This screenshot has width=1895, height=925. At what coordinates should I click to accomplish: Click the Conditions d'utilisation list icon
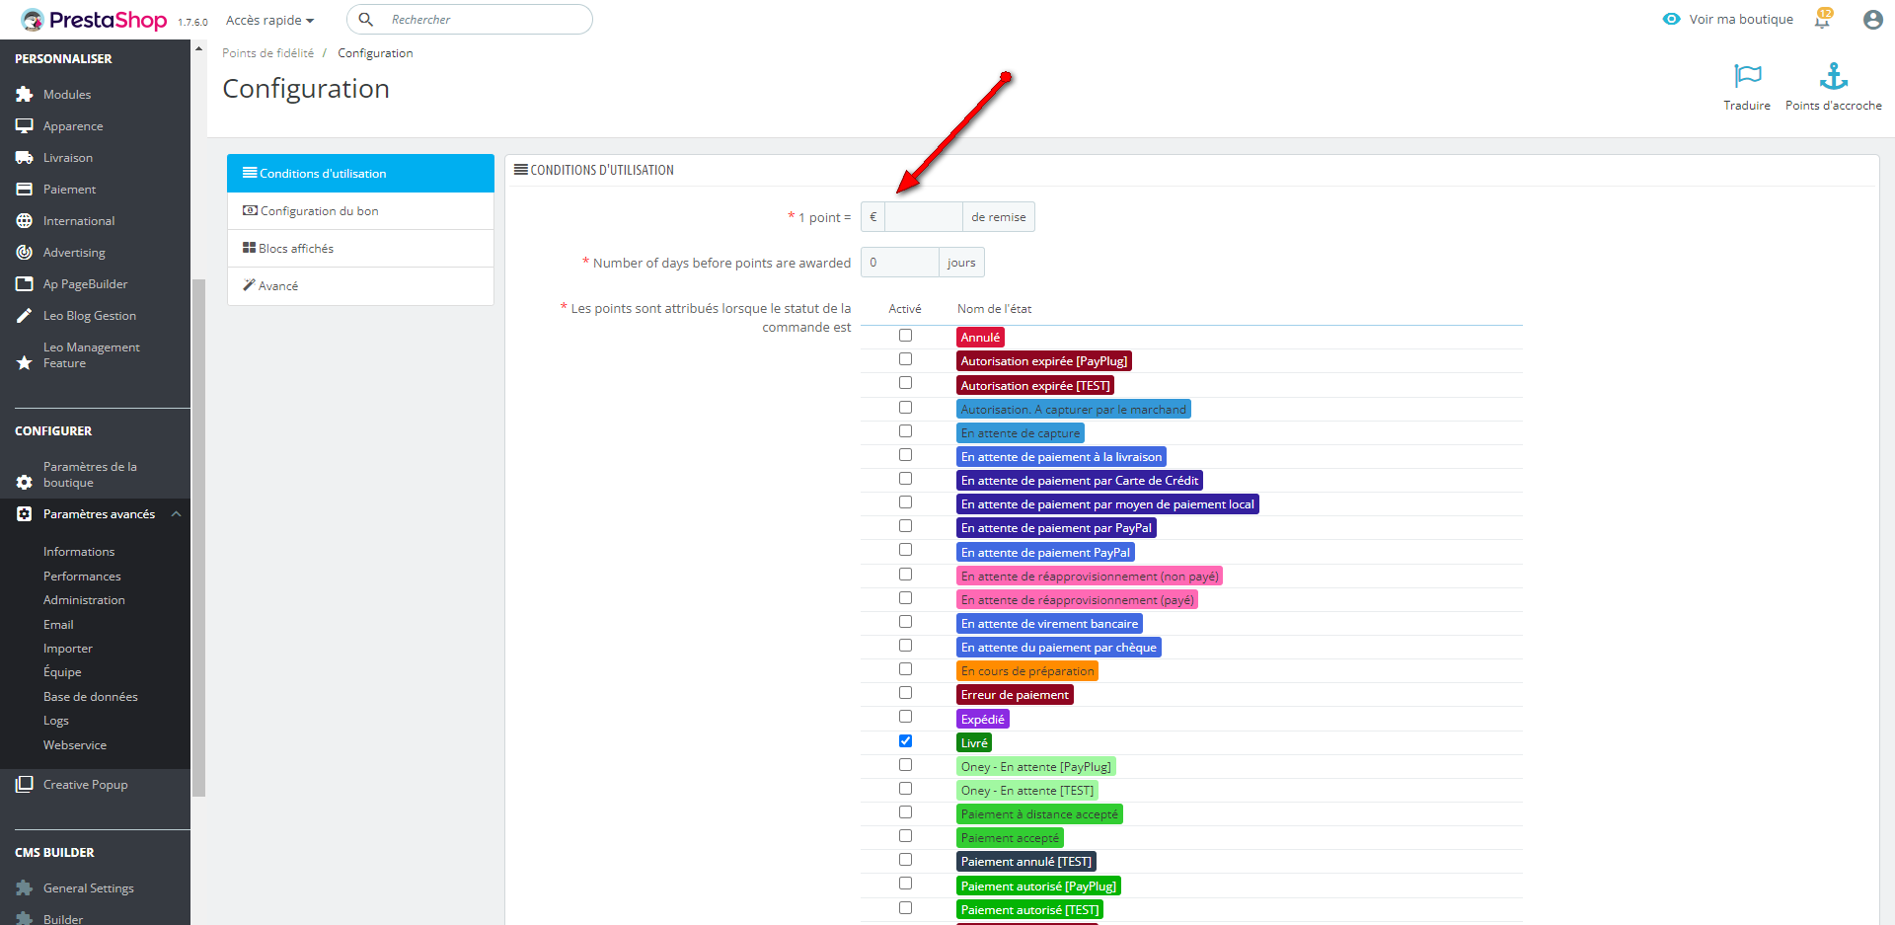pyautogui.click(x=250, y=173)
